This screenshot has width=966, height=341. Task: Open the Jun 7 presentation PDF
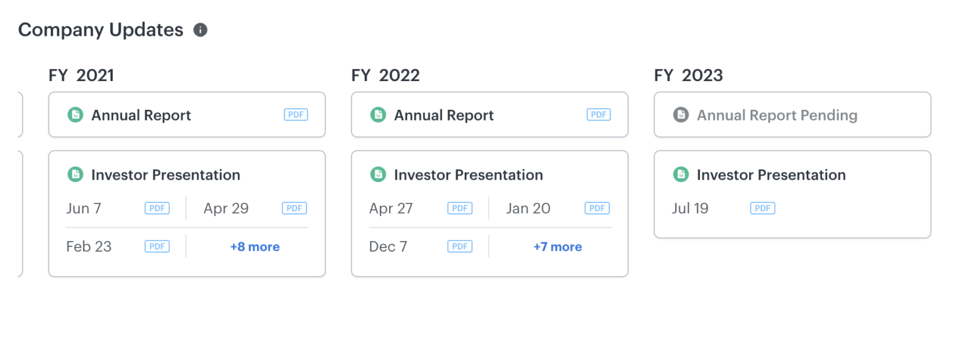[x=157, y=208]
